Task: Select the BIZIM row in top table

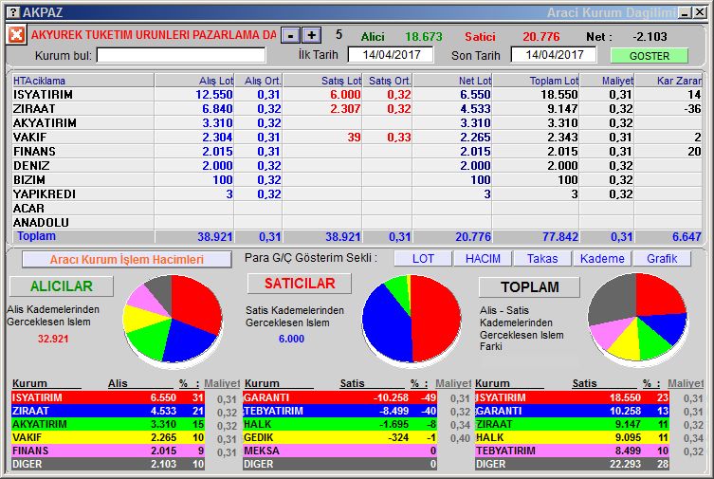Action: 357,180
